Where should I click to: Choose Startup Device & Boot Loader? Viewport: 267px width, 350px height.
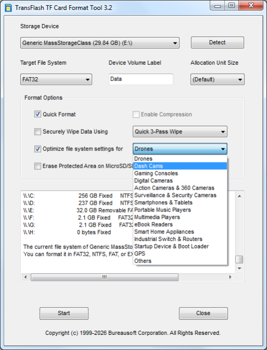click(x=180, y=246)
